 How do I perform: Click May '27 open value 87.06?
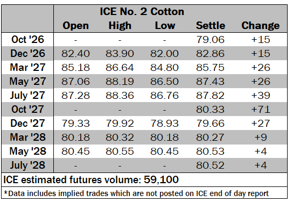[x=76, y=82]
